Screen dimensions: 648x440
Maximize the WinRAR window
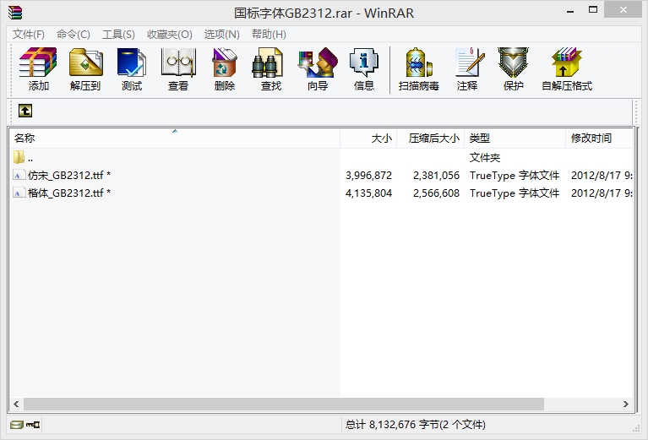[x=593, y=10]
